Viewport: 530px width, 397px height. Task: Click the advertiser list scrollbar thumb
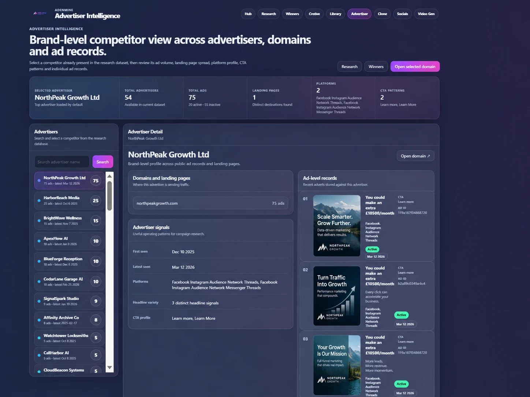point(109,196)
